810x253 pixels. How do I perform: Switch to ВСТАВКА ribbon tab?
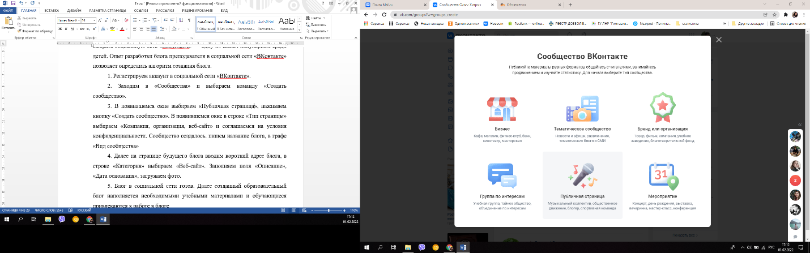click(x=52, y=11)
